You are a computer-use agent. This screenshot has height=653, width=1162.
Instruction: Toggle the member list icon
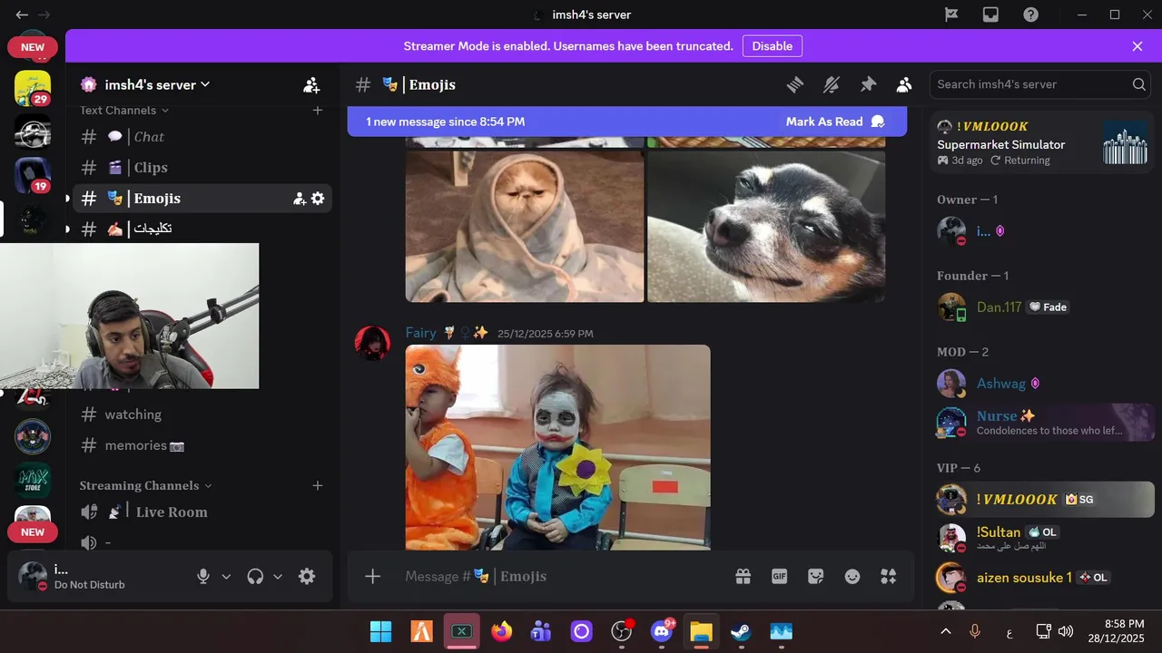(x=904, y=84)
